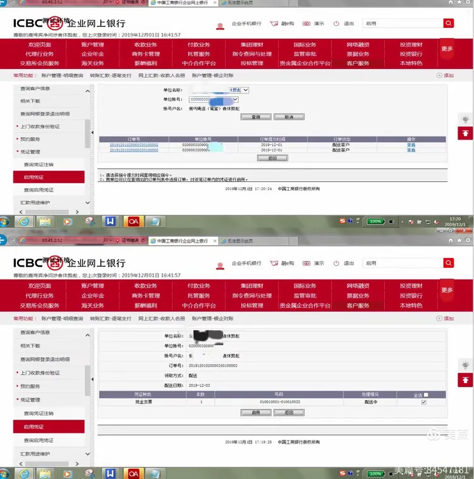Click the sidebar vertical scrollbar in the upper window
The image size is (474, 479).
(x=87, y=134)
